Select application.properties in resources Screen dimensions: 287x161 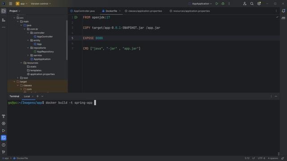pos(41,74)
